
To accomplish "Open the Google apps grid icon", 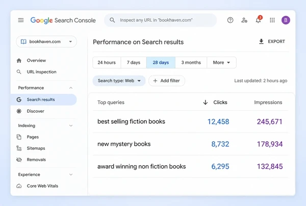I will pos(272,20).
